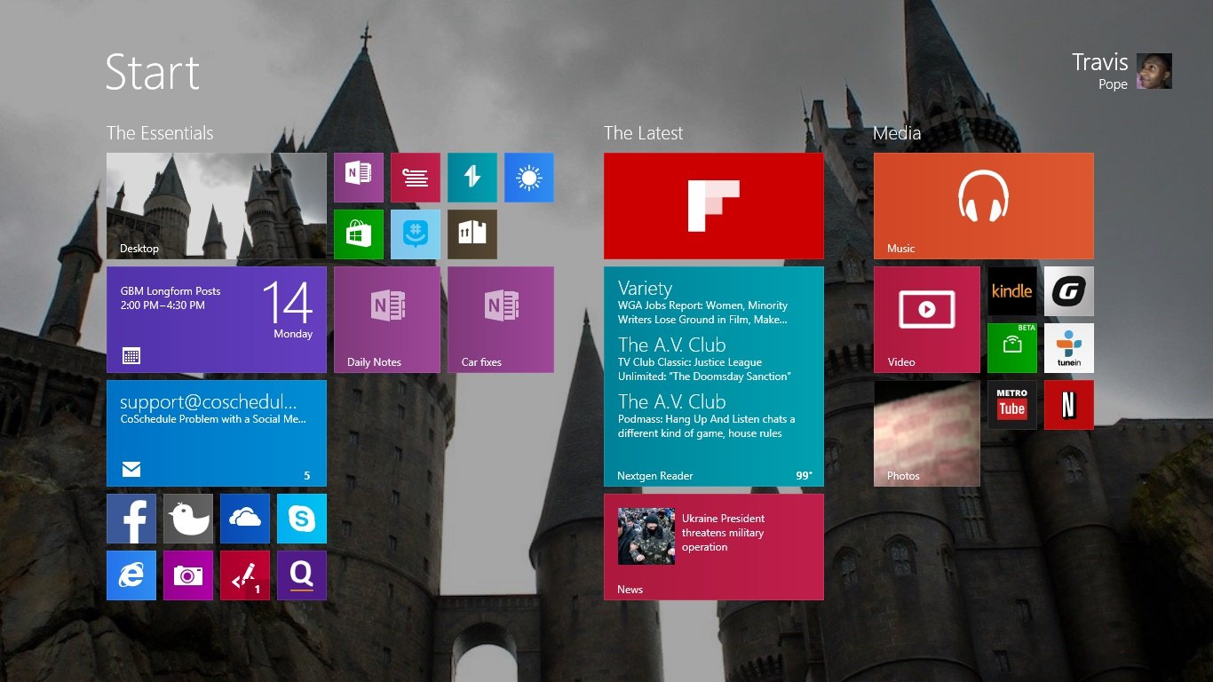This screenshot has height=682, width=1213.
Task: Open the teal lightning bolt tile
Action: (472, 178)
